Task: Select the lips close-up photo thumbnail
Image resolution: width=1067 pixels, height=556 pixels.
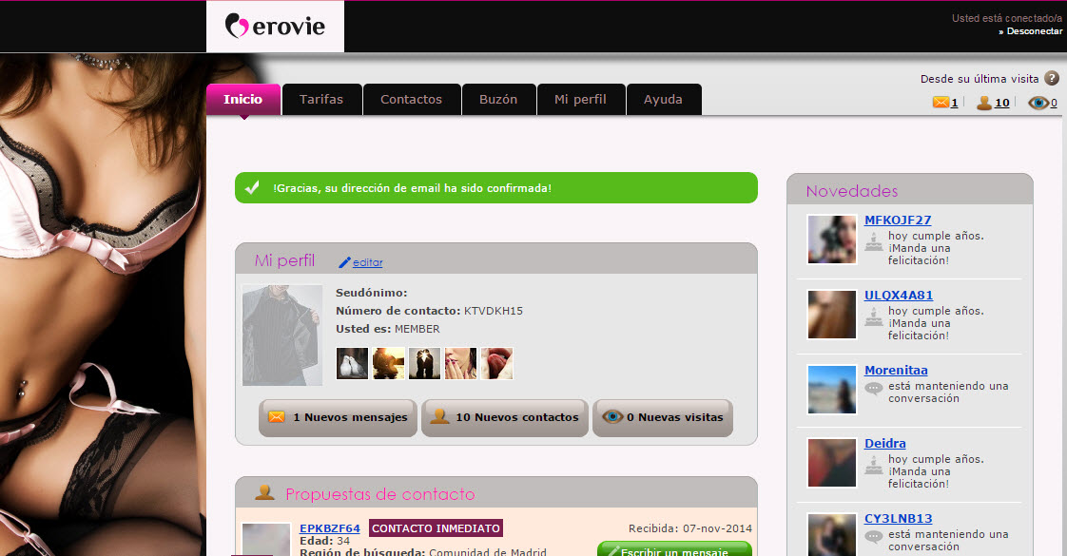Action: pos(496,363)
